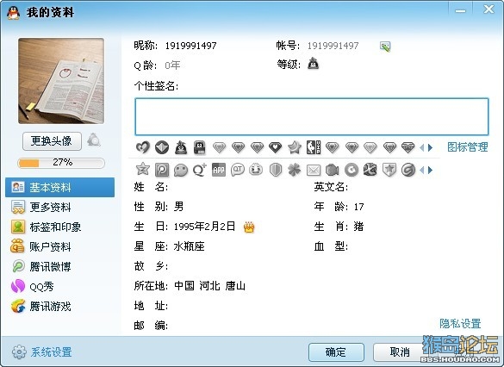Switch to the QQ秀 tab
The height and width of the screenshot is (367, 504).
59,286
